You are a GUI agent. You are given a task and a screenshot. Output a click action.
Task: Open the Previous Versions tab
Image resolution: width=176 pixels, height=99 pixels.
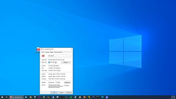point(58,52)
